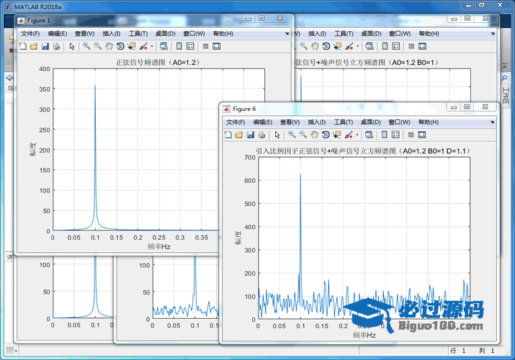
Task: Insert colorbar via Figure 6 toolbar icon
Action: (385, 135)
